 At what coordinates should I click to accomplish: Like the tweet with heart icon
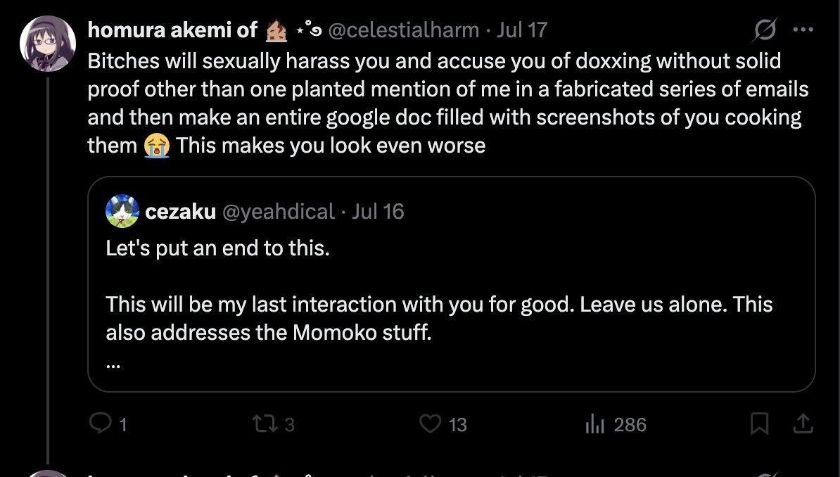tap(430, 424)
